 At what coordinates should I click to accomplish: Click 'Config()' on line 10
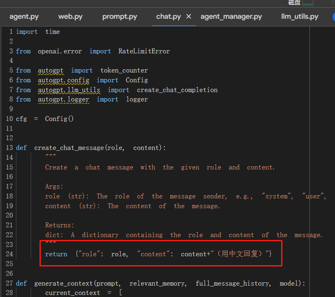pyautogui.click(x=59, y=119)
